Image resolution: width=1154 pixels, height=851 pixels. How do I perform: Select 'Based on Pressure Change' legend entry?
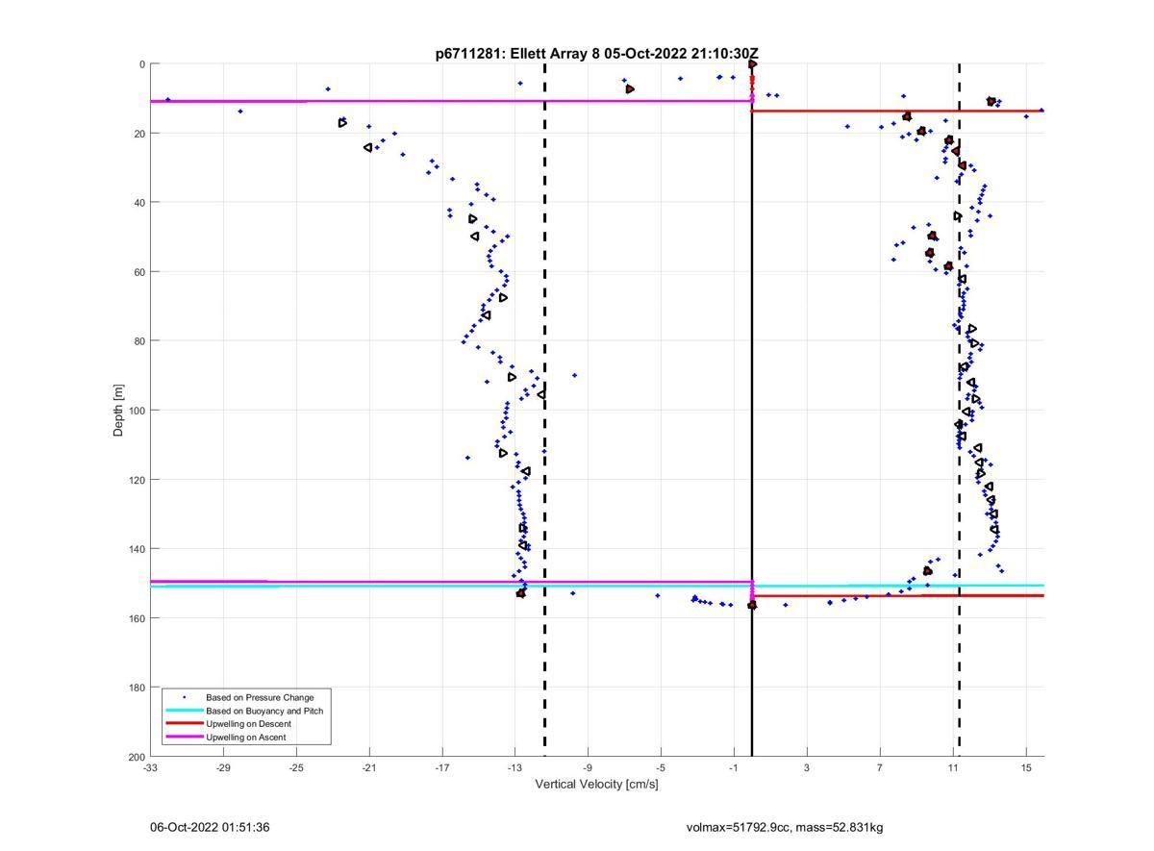(260, 697)
